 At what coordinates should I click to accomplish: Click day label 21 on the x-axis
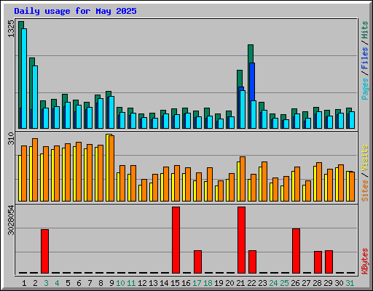pyautogui.click(x=240, y=283)
